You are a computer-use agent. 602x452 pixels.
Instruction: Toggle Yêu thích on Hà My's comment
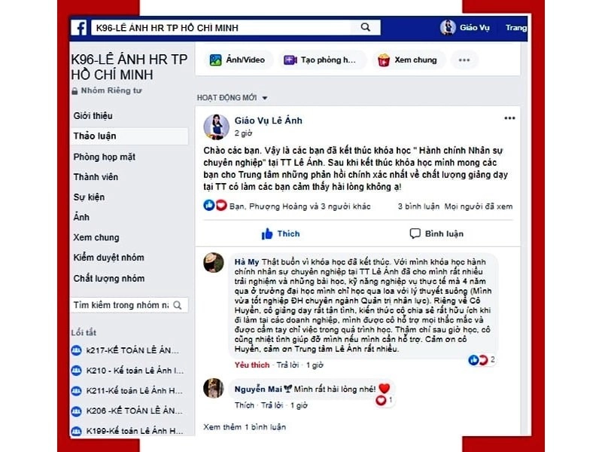252,365
